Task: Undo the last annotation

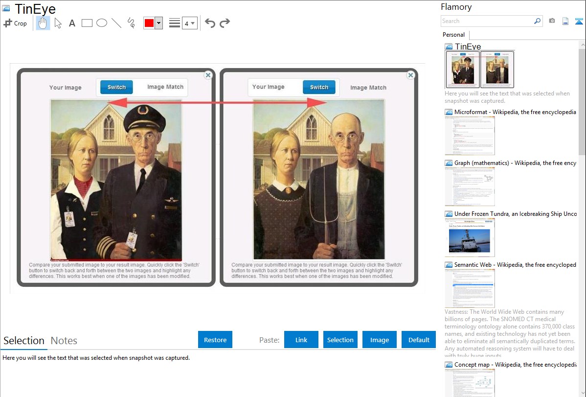Action: [210, 23]
